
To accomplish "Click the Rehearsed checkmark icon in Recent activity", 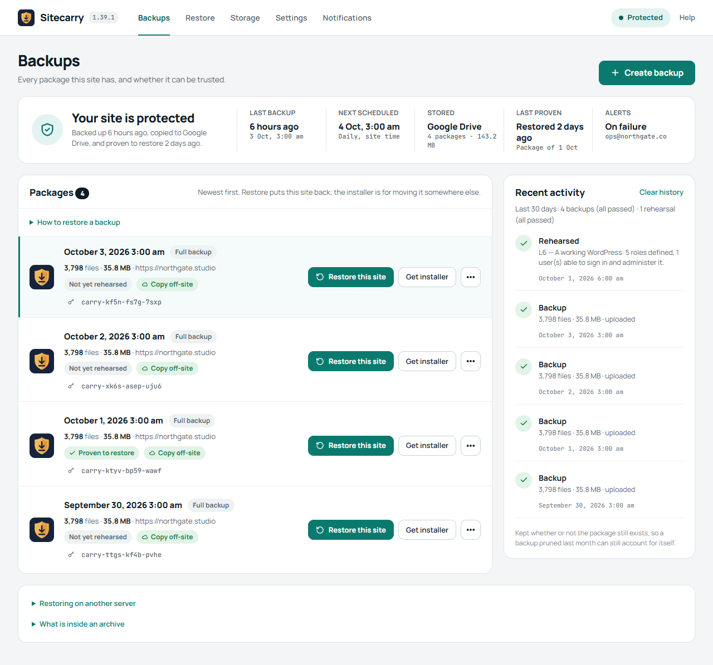I will pyautogui.click(x=524, y=243).
